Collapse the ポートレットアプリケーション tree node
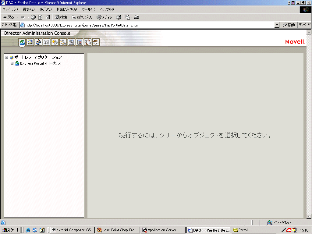 point(6,57)
